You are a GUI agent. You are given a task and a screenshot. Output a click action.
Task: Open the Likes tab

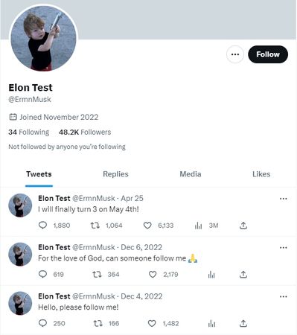[261, 174]
